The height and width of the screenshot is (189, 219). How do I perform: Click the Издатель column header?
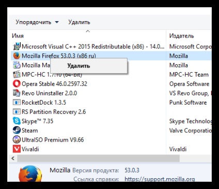[182, 36]
